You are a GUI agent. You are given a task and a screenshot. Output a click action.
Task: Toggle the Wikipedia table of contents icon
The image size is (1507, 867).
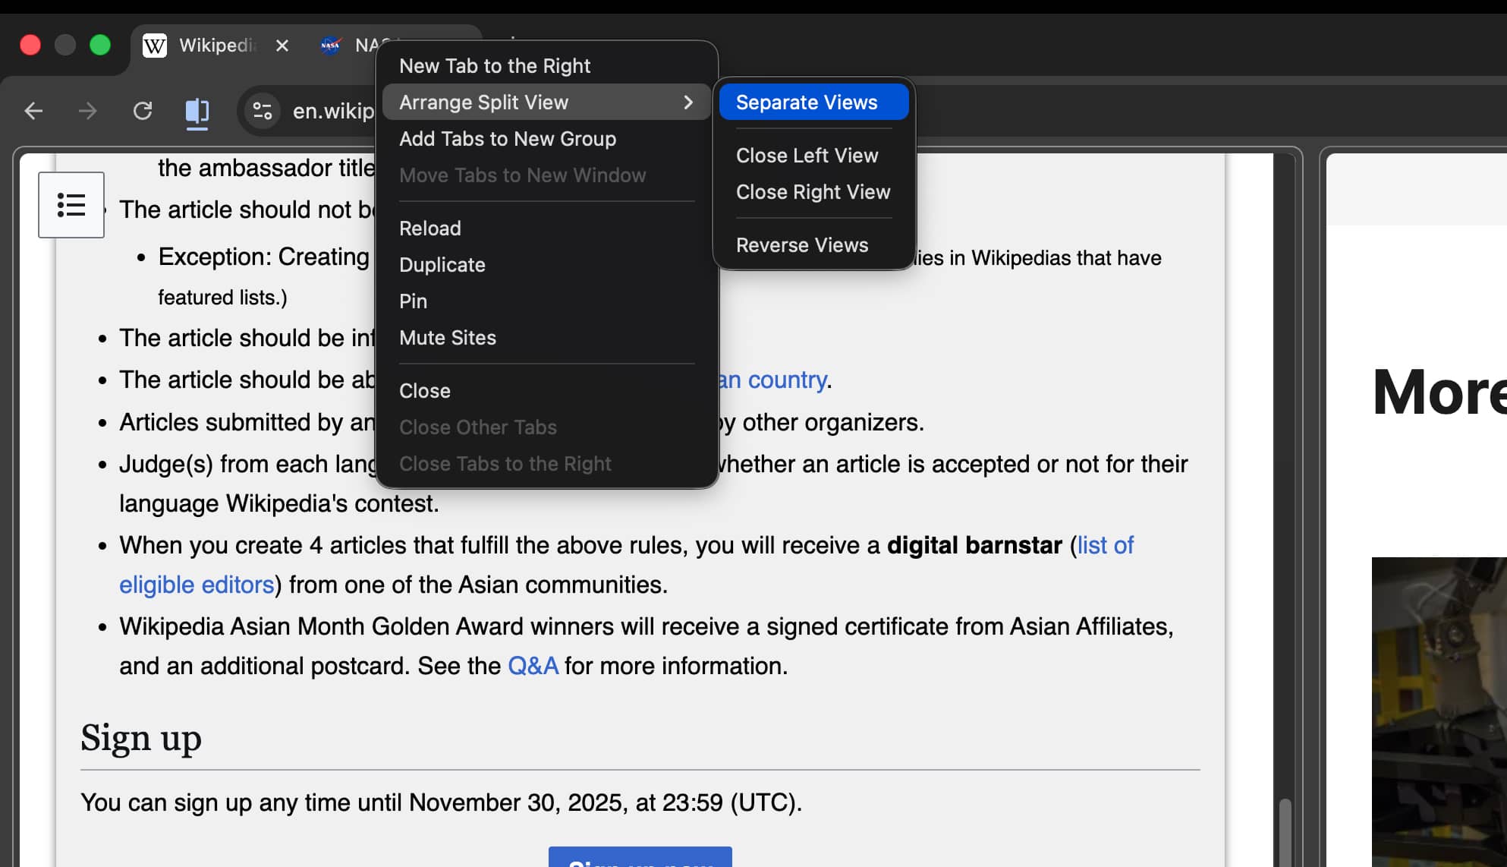point(71,205)
